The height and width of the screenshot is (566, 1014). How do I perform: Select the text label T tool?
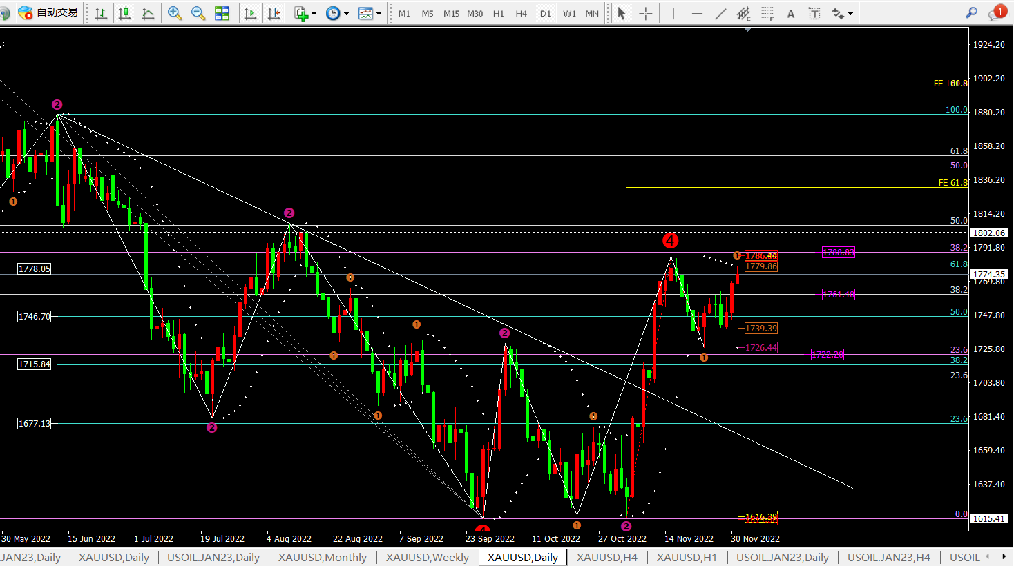814,13
